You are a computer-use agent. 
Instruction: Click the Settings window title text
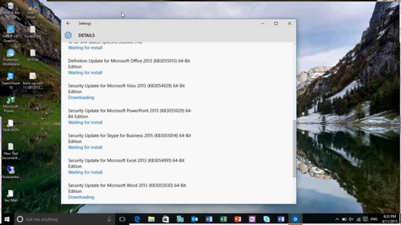(x=85, y=23)
